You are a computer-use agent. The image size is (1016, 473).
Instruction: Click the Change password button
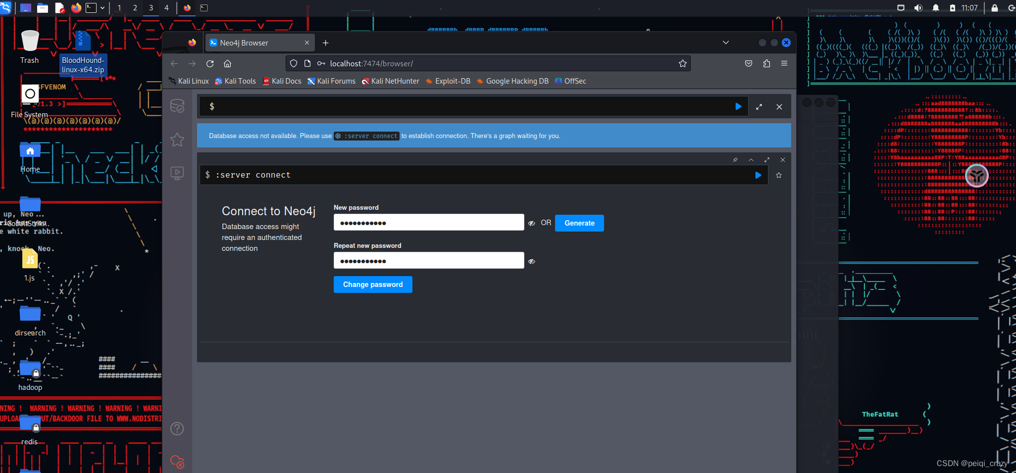pyautogui.click(x=373, y=284)
